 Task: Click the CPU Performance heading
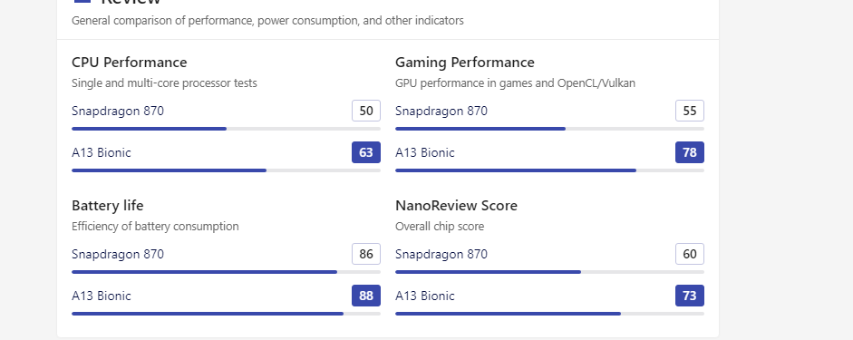(x=130, y=63)
